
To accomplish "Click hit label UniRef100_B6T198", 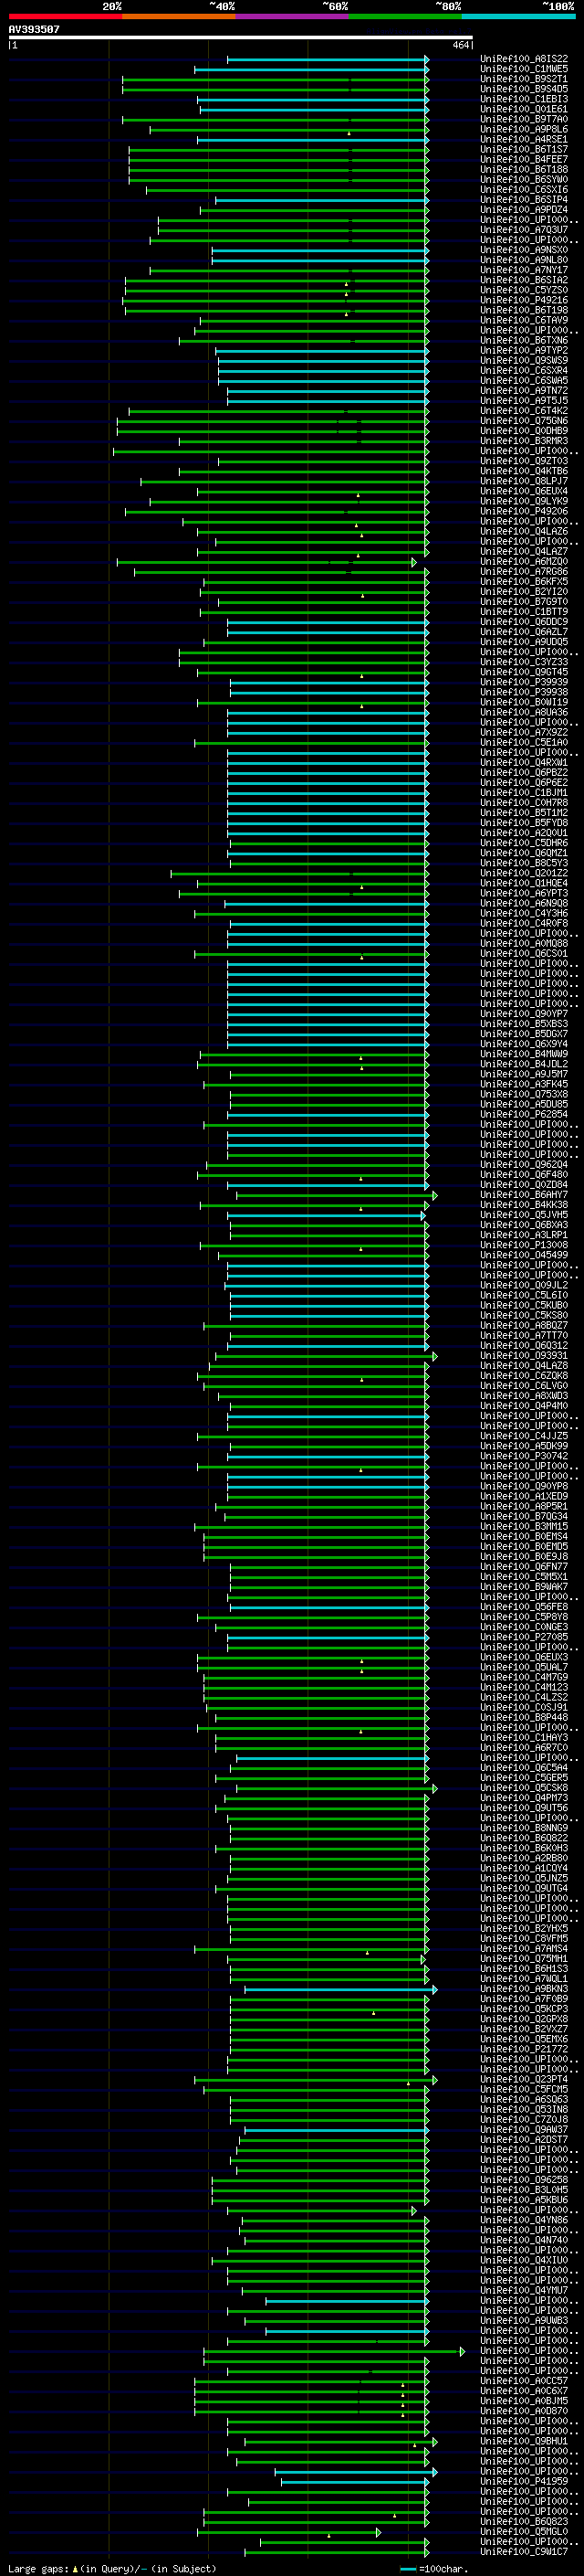I will (524, 310).
